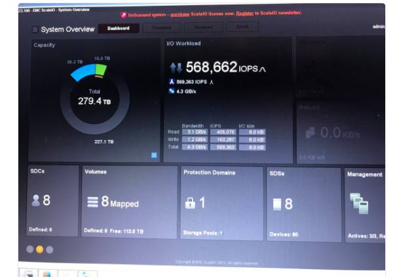This screenshot has height=277, width=397.
Task: Click the up-down arrows IOPS icon
Action: (x=176, y=68)
